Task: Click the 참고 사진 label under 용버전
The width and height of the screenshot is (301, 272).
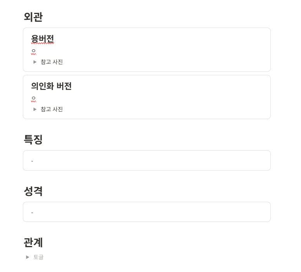Action: point(52,62)
